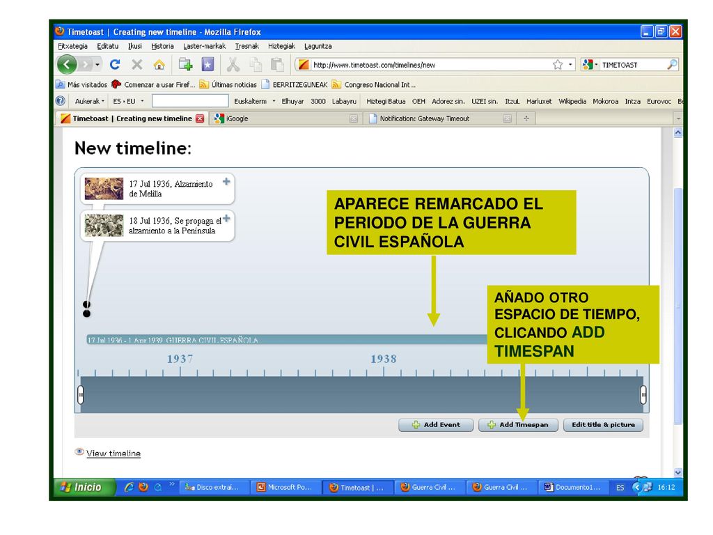The image size is (713, 535).
Task: Bookmark this page with the address-bar star
Action: tap(558, 65)
